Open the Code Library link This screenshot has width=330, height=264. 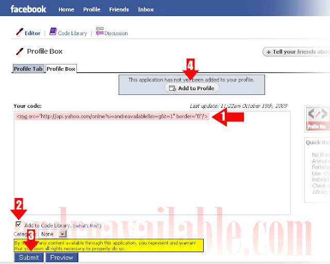72,34
